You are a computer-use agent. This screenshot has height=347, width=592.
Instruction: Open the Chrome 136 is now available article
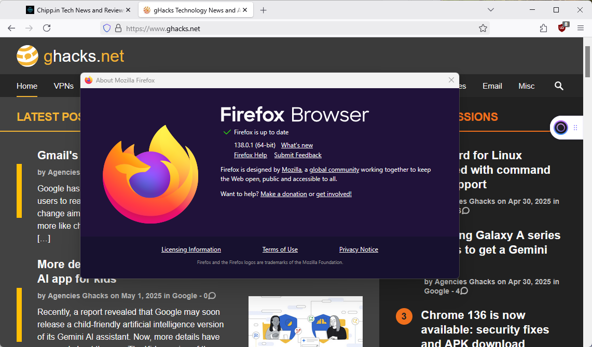(x=485, y=329)
